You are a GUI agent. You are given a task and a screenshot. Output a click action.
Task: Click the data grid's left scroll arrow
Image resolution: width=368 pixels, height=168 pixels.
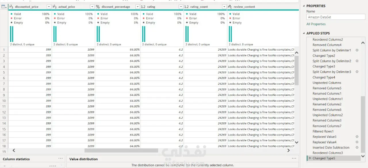(14, 150)
